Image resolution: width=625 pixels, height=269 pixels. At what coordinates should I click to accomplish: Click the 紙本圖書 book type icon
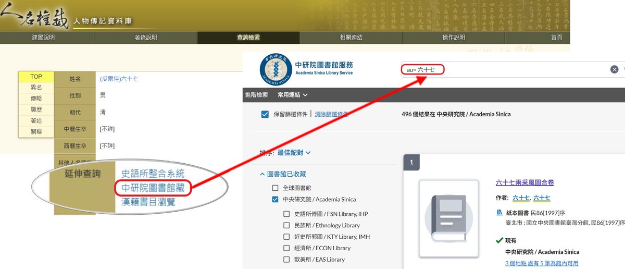tap(499, 213)
